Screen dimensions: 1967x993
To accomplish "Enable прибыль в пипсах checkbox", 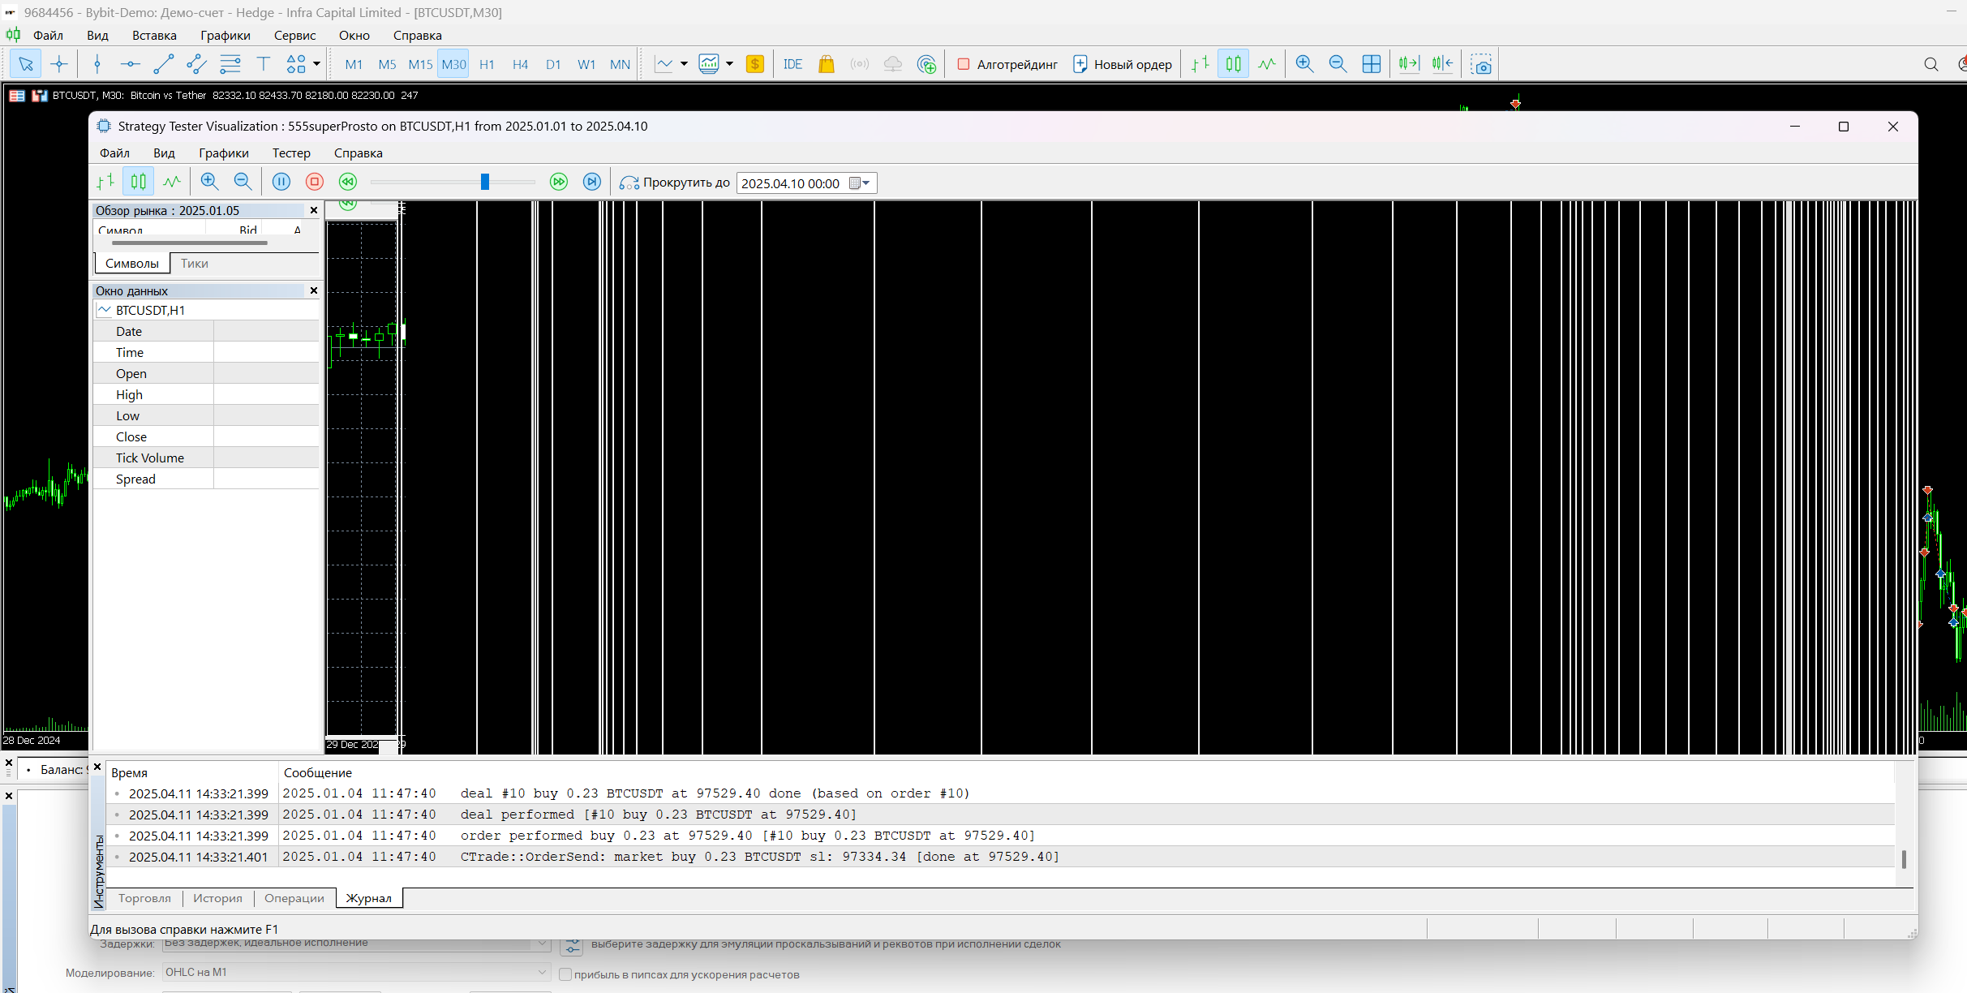I will click(566, 974).
